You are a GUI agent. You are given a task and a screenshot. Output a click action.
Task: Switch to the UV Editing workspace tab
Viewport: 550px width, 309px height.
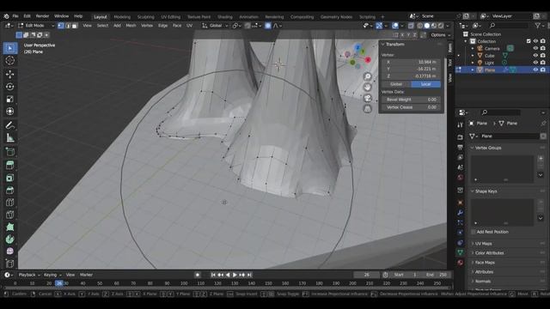(x=170, y=17)
